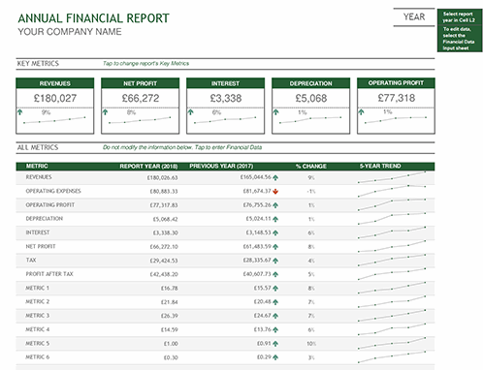Click the up arrow in Depreciation card
Screen dimensions: 483x370
point(275,112)
